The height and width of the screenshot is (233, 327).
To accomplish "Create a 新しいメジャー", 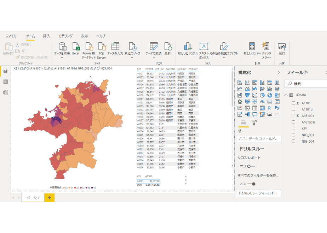I will coord(252,49).
